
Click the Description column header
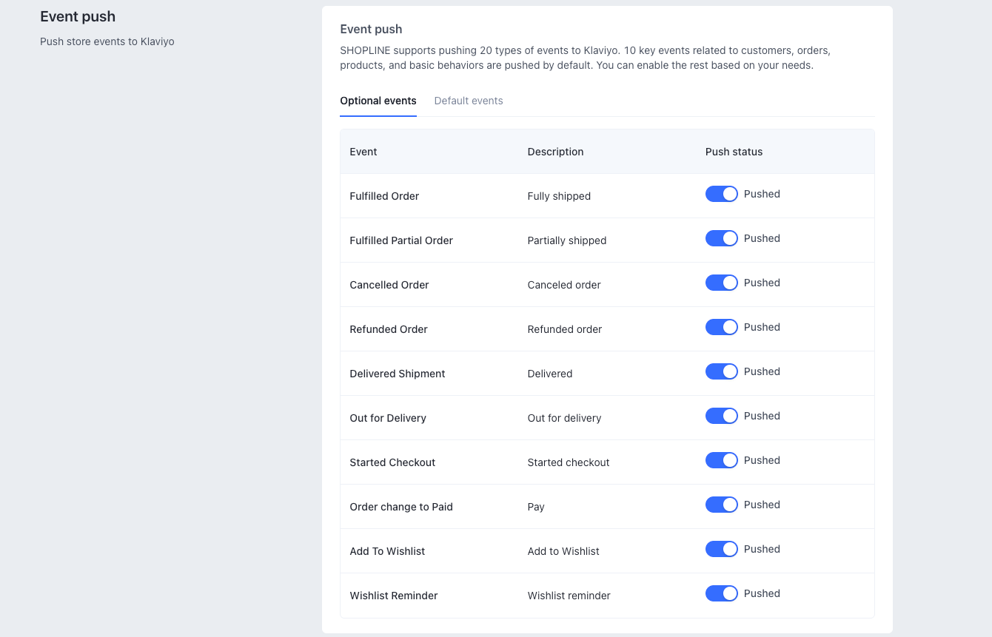(555, 152)
